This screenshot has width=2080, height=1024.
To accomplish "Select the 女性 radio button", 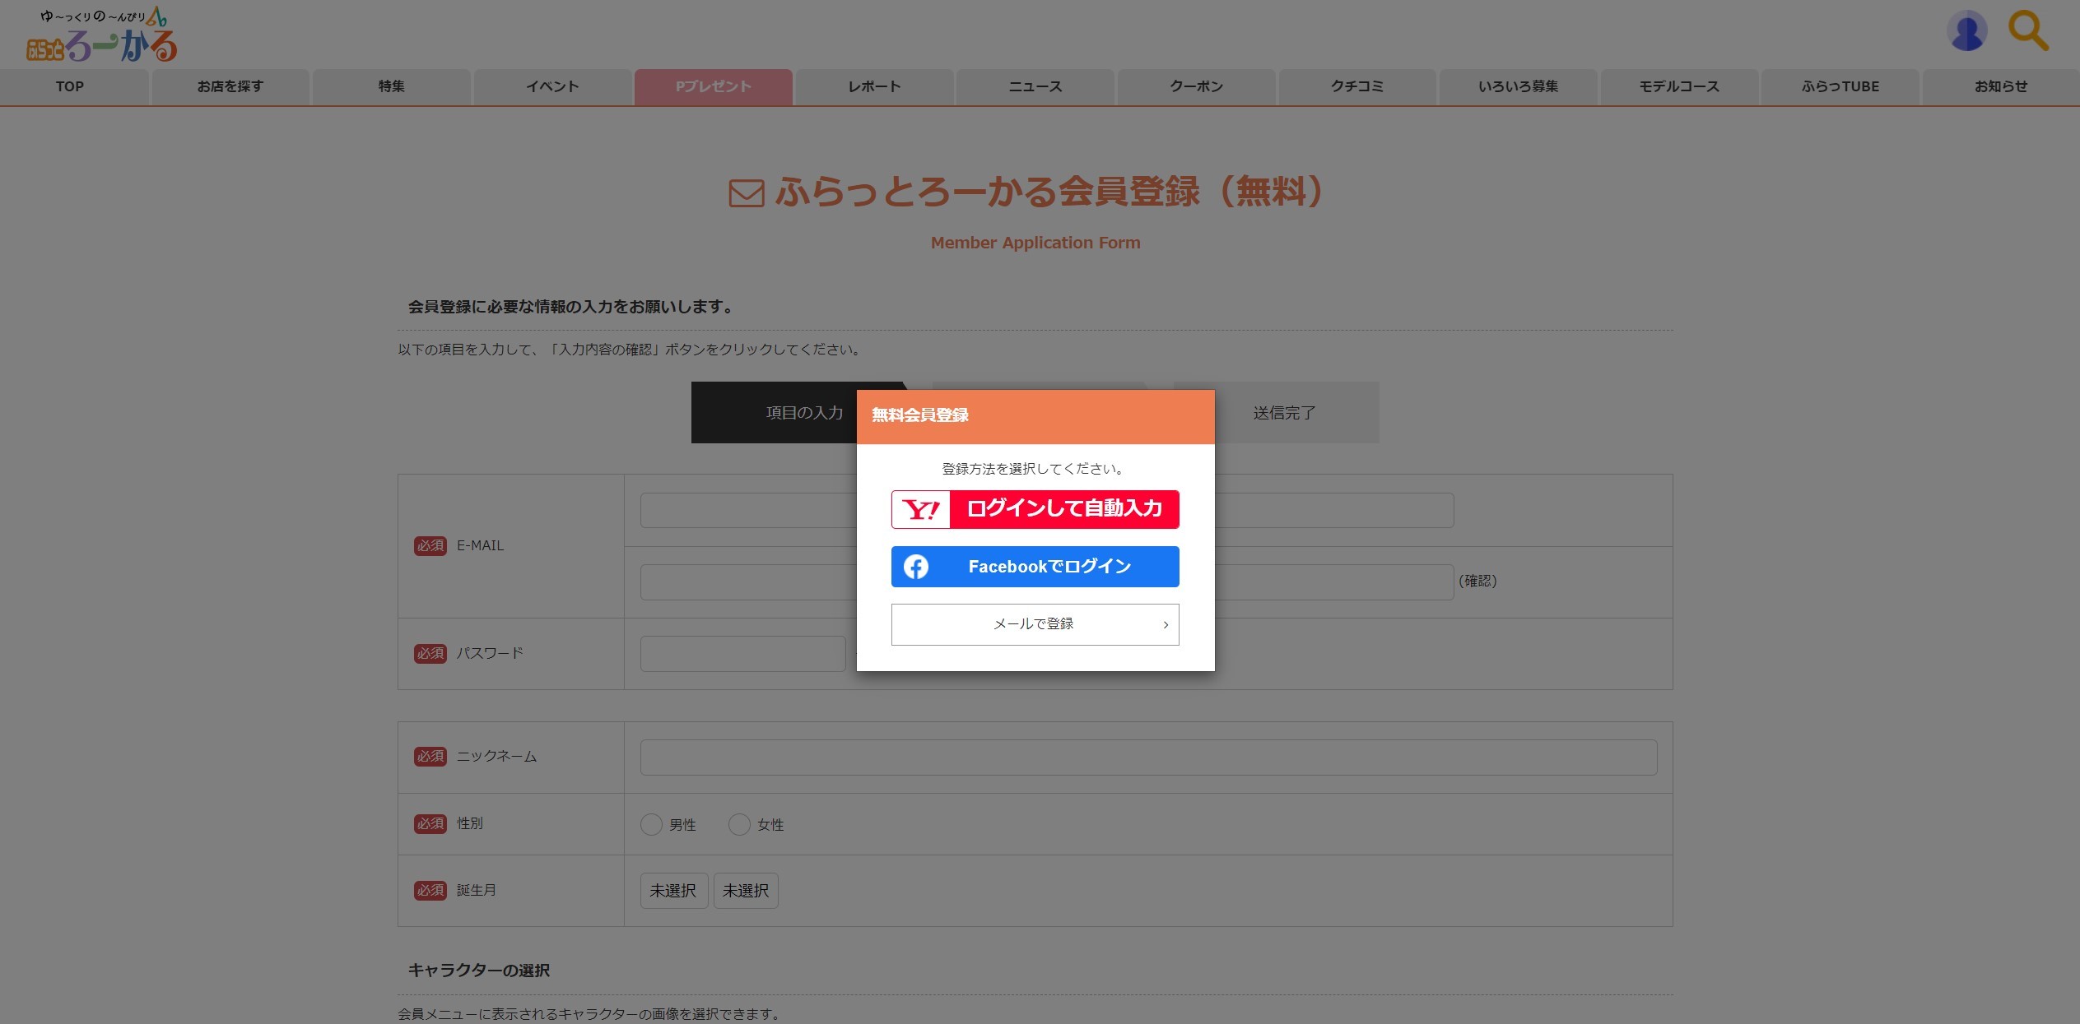I will [x=739, y=824].
